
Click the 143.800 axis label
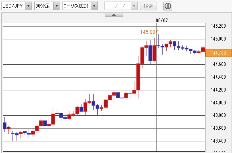[218, 115]
